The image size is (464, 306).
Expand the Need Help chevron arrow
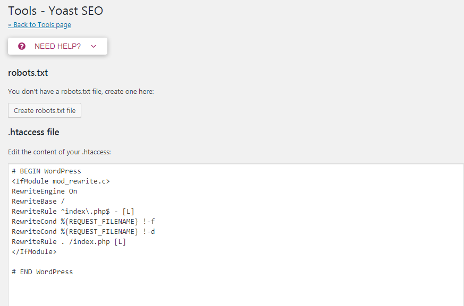coord(94,46)
